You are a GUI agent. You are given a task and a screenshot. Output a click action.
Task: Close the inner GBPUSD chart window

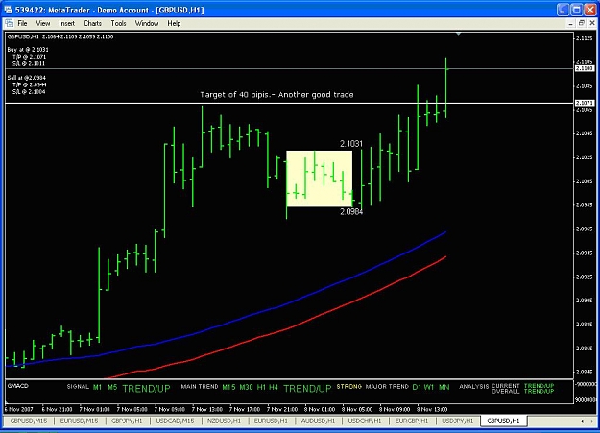click(591, 23)
